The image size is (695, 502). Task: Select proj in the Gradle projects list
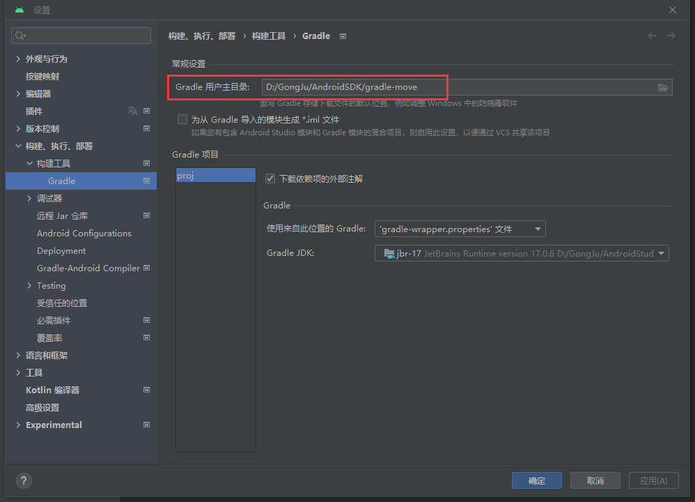[x=216, y=175]
